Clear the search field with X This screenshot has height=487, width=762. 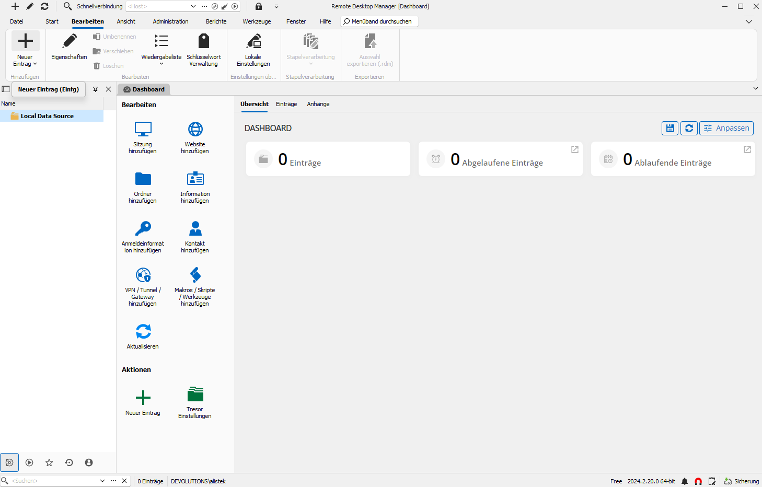coord(124,481)
